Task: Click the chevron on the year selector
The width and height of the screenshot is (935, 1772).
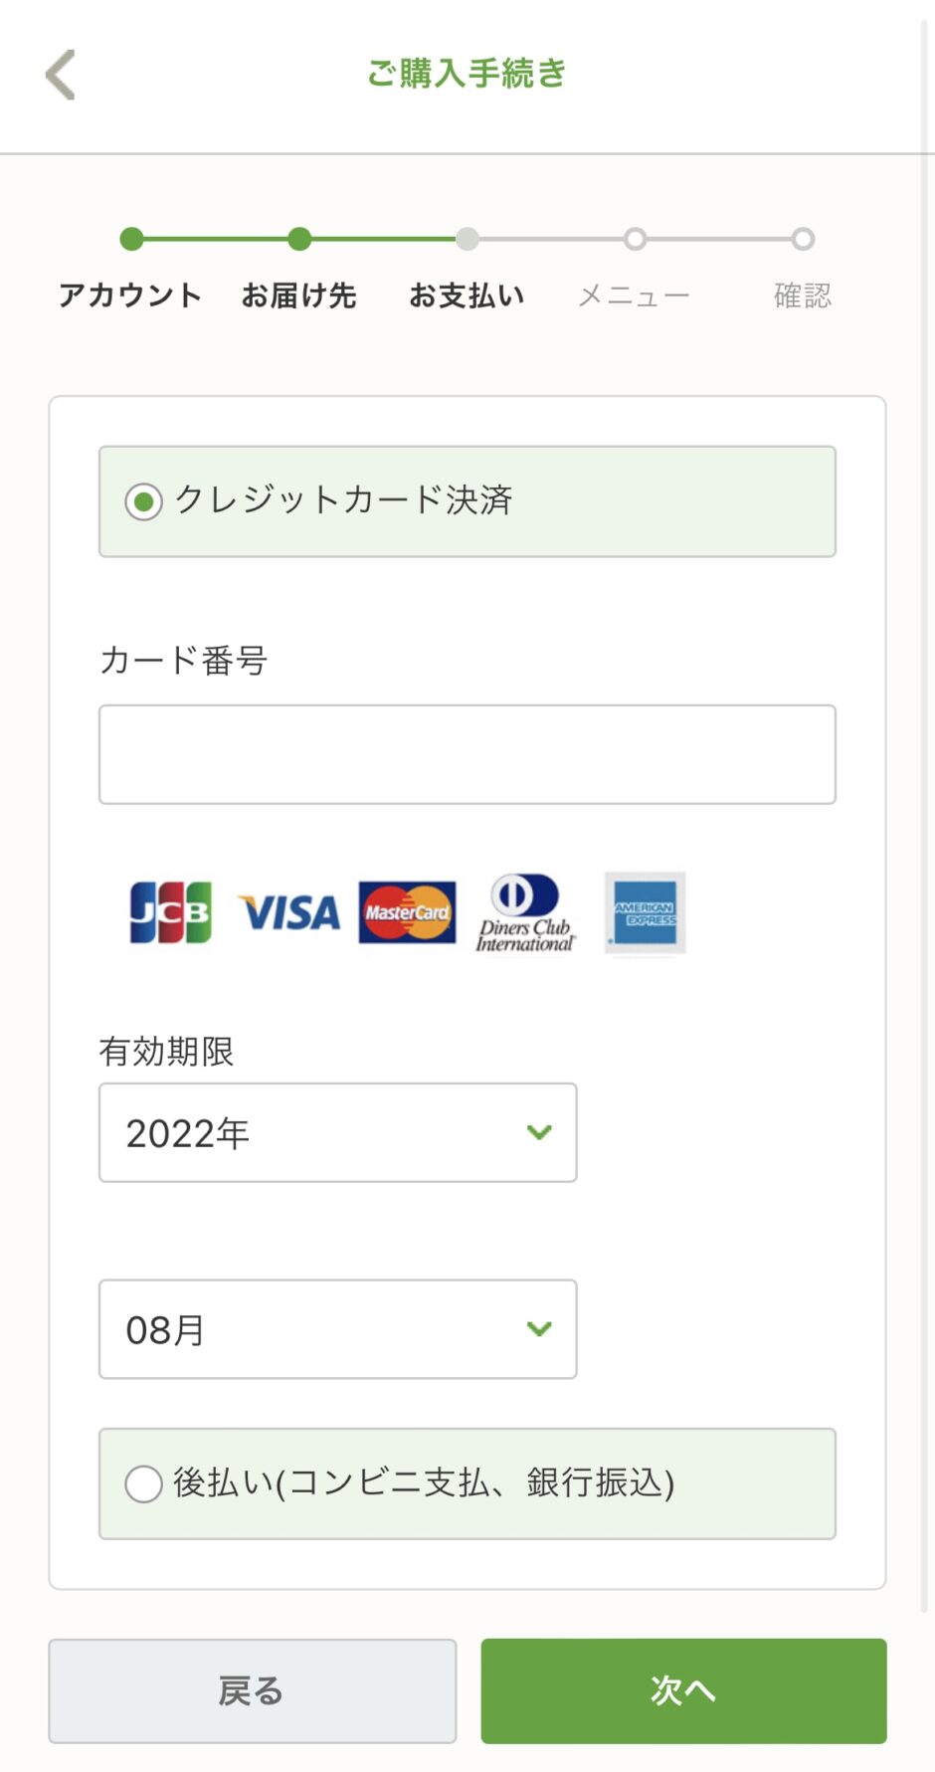Action: [540, 1132]
